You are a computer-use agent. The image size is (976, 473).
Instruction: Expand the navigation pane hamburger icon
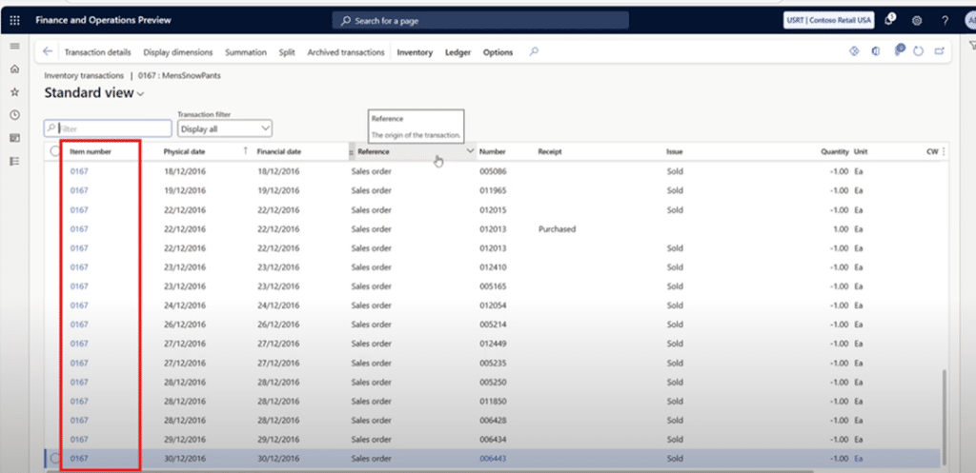click(x=15, y=46)
